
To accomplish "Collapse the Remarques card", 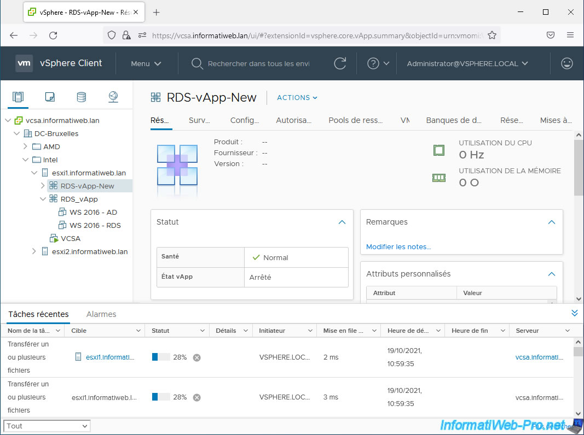I will coord(552,222).
